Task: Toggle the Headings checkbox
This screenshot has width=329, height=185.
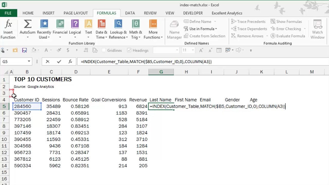Action: [x=129, y=50]
